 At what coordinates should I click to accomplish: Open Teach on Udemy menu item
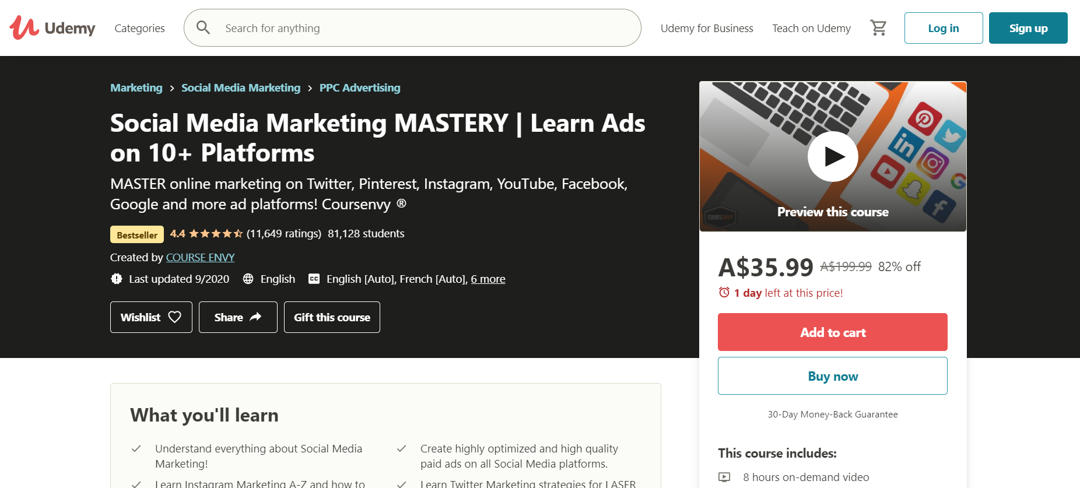point(811,28)
